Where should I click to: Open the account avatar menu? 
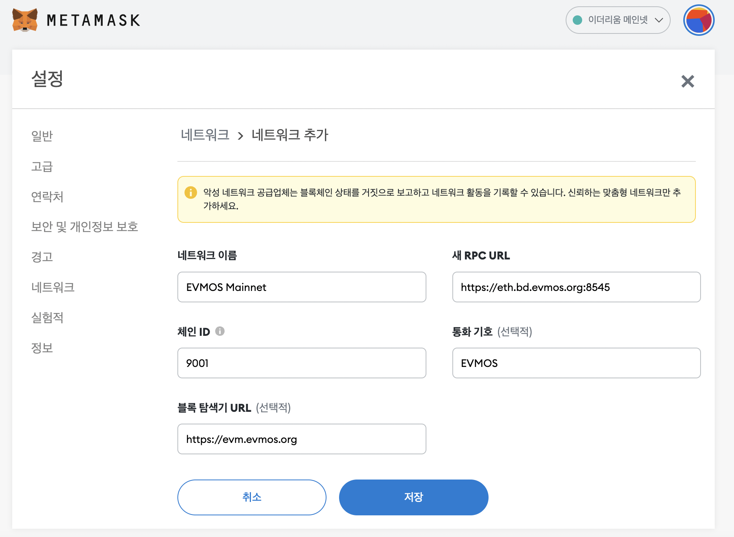click(699, 20)
